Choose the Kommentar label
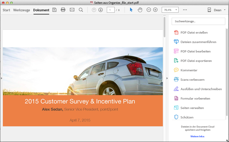 click(189, 70)
